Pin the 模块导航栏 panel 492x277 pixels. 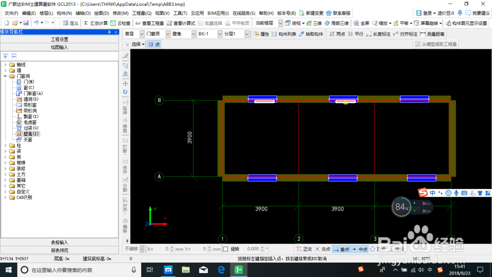tap(109, 32)
